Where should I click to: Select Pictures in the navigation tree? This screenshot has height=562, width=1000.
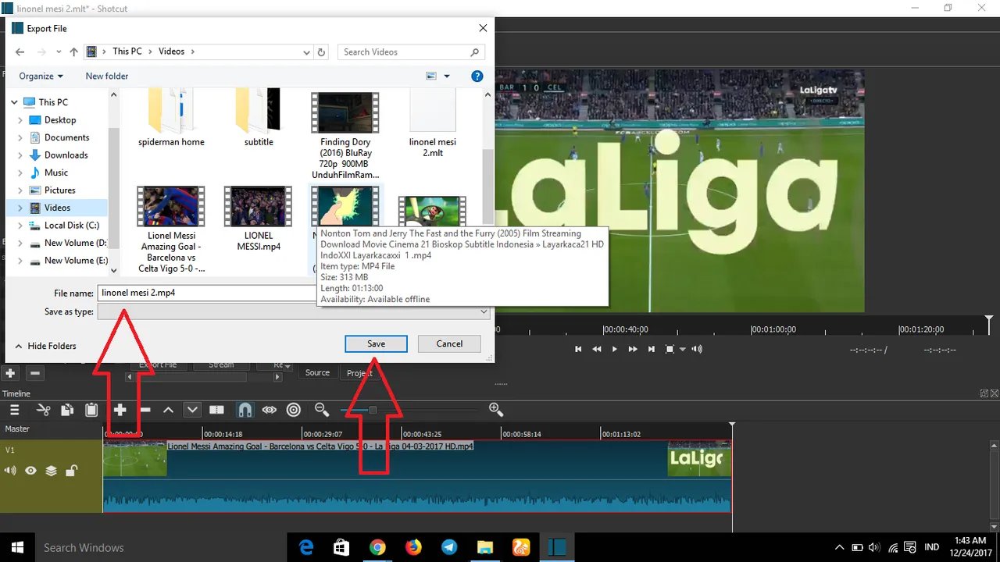click(59, 190)
